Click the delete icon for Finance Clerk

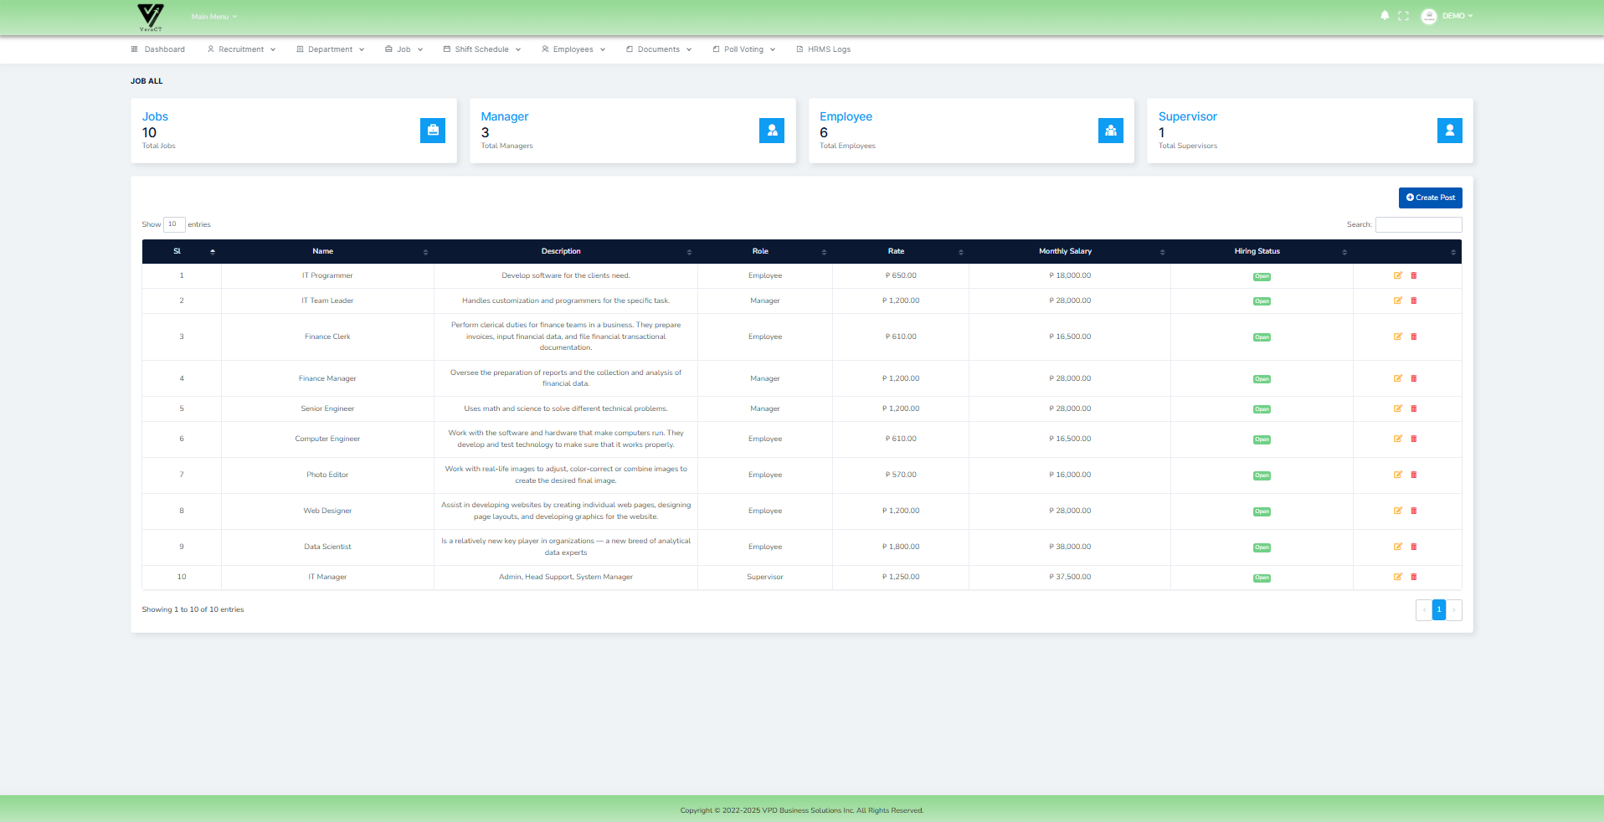1414,337
